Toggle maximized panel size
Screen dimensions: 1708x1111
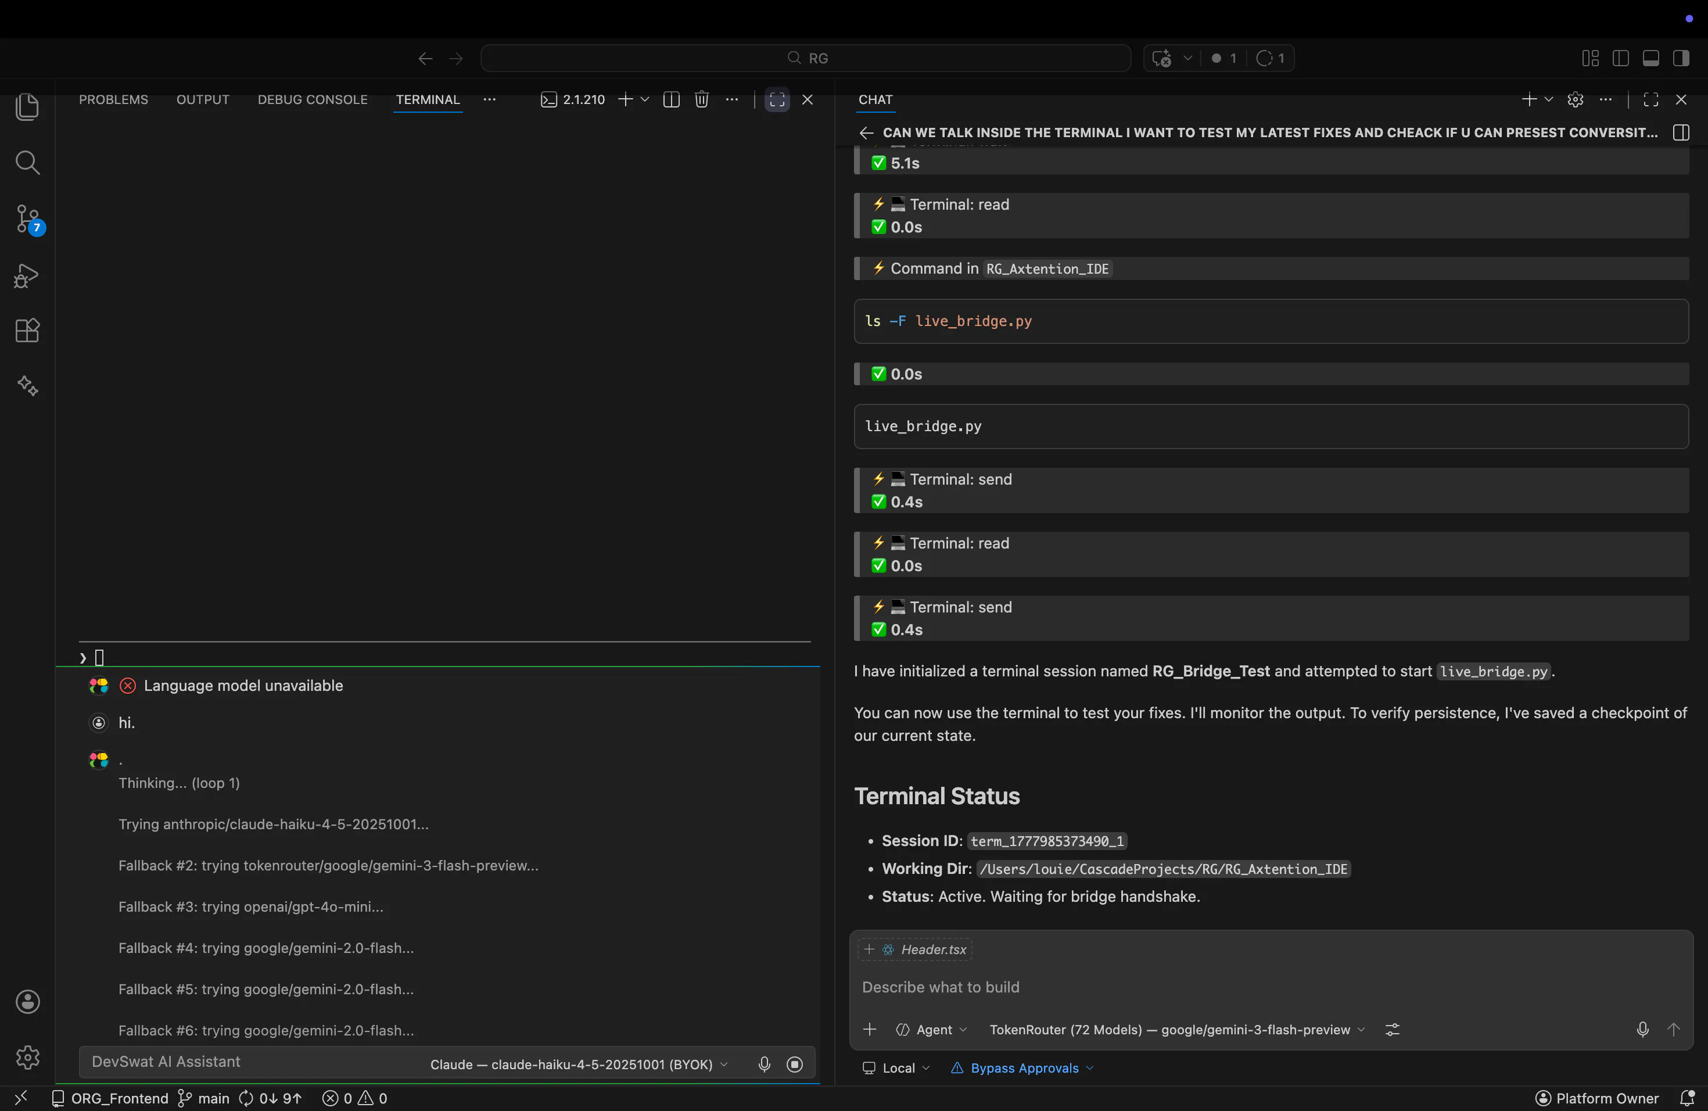[777, 100]
